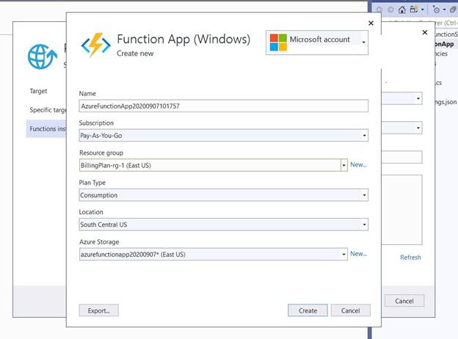
Task: Click the Create button
Action: coord(308,310)
